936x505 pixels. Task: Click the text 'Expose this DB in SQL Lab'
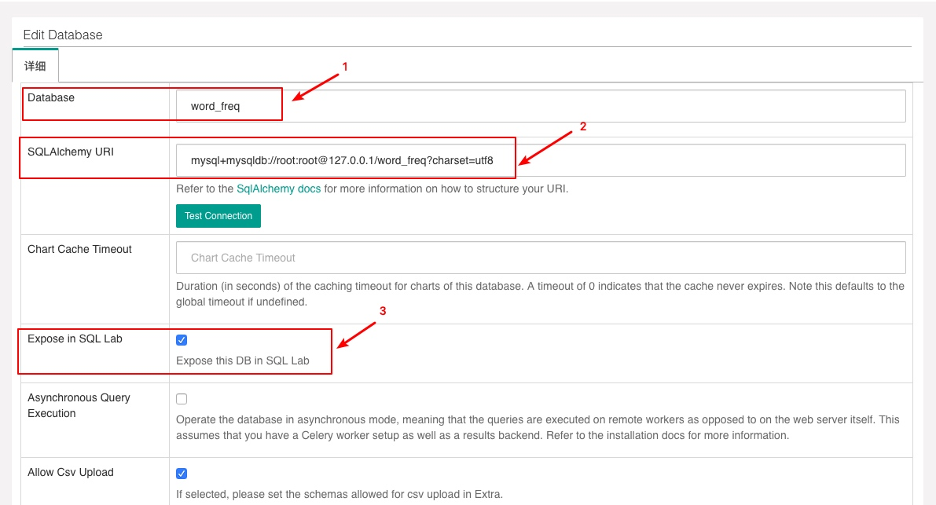[242, 360]
